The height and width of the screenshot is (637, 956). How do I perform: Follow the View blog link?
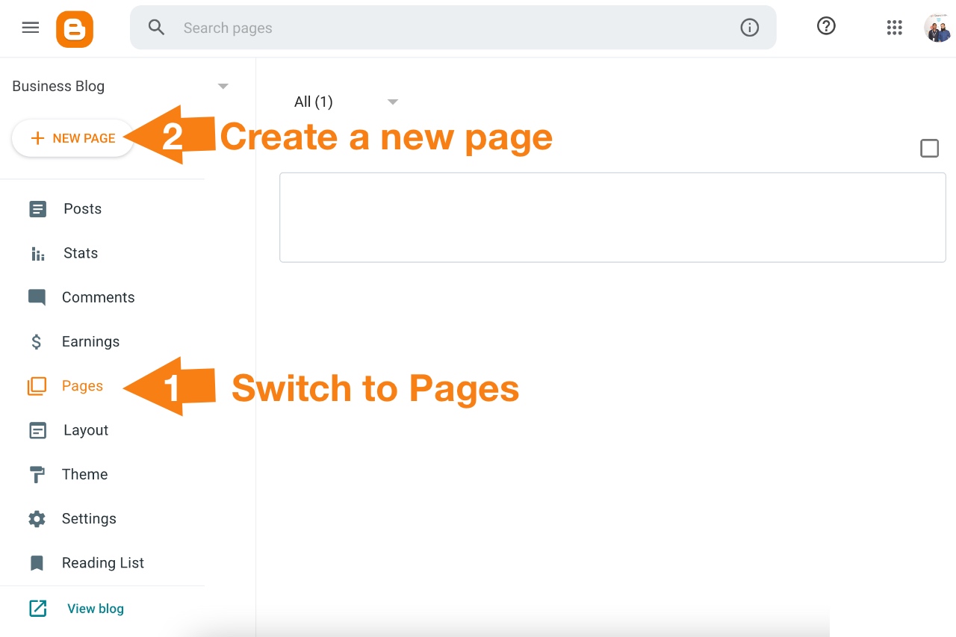(96, 609)
